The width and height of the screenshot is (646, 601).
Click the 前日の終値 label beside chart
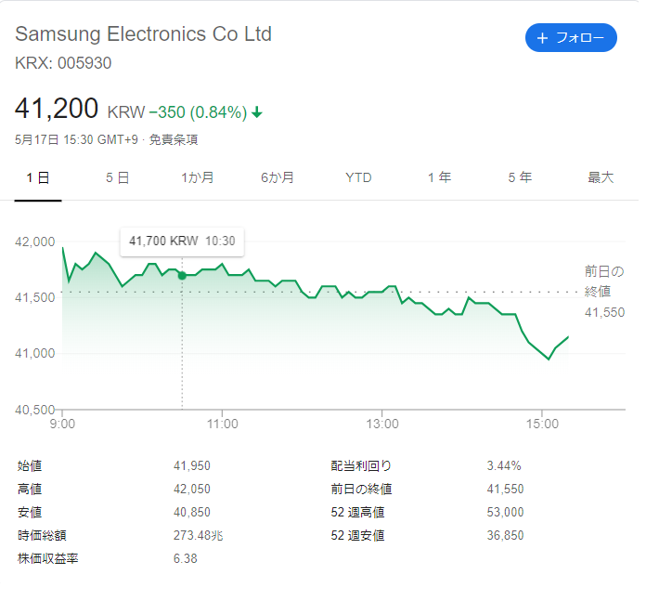pos(603,282)
